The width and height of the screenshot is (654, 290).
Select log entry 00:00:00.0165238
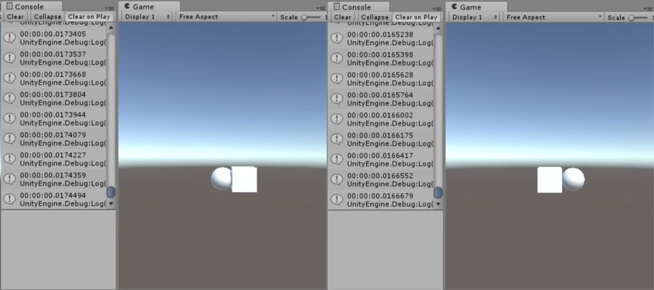(381, 38)
